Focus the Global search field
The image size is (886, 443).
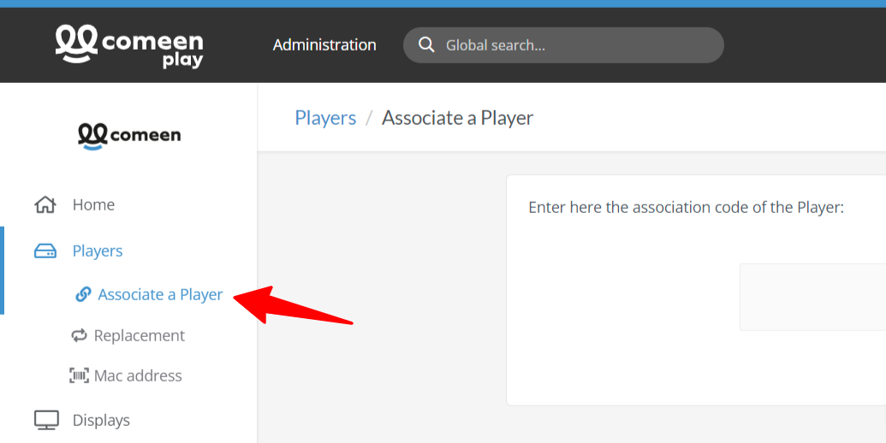point(563,45)
